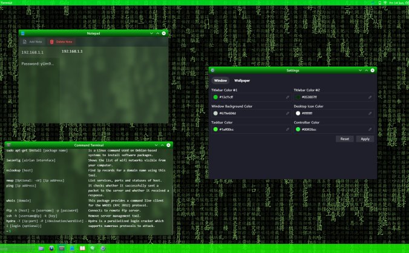Open the Taskbar Color green swatch
The image size is (409, 253).
tap(215, 130)
